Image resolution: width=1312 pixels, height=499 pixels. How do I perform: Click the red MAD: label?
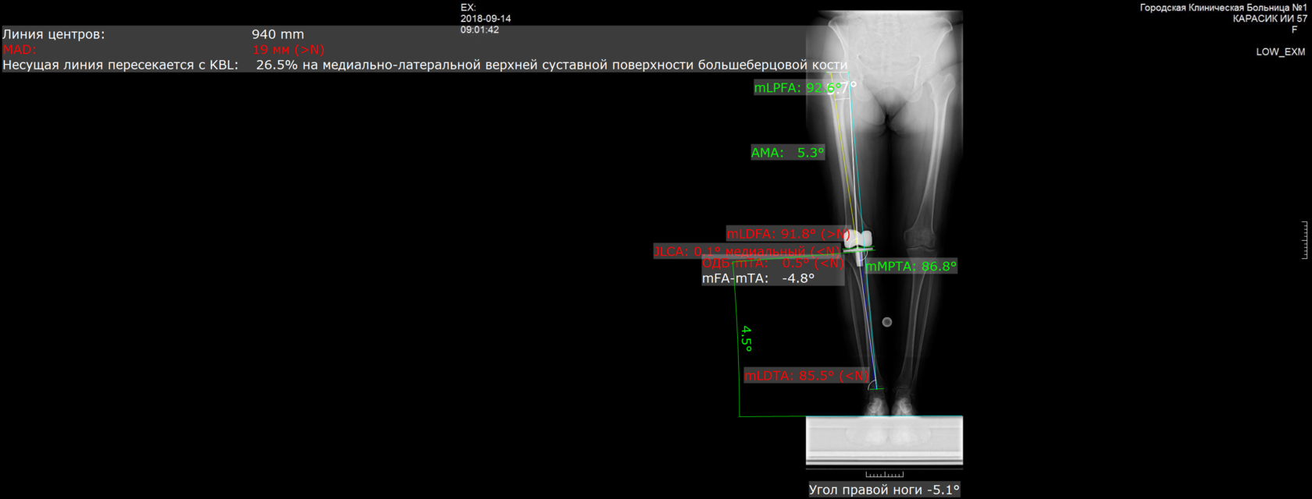coord(20,49)
